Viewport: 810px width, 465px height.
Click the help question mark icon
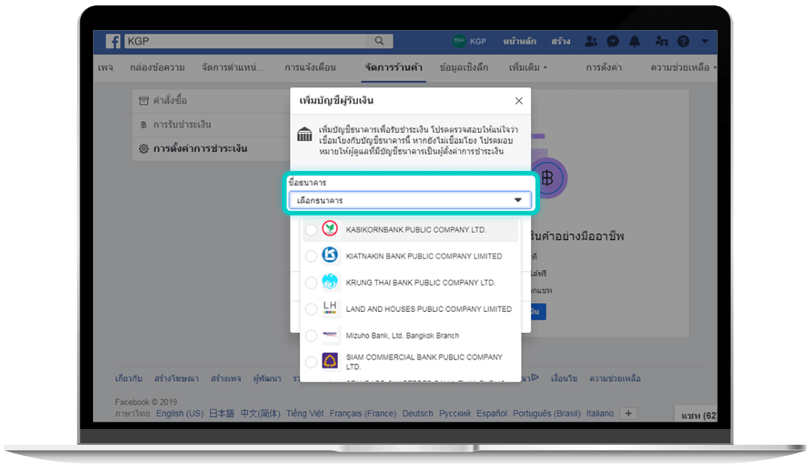[x=683, y=41]
